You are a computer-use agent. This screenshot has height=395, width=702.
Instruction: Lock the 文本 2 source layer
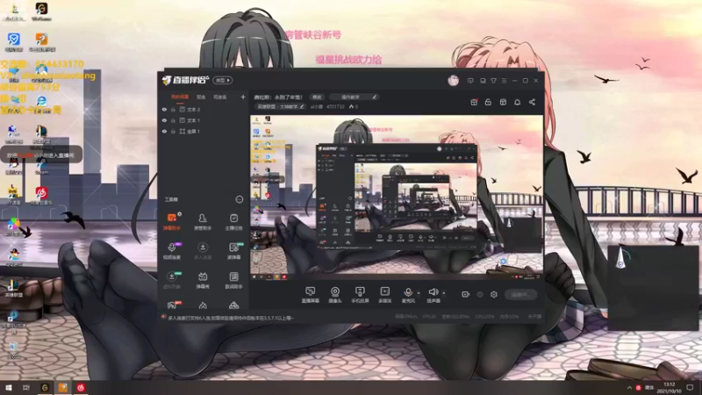coord(173,109)
